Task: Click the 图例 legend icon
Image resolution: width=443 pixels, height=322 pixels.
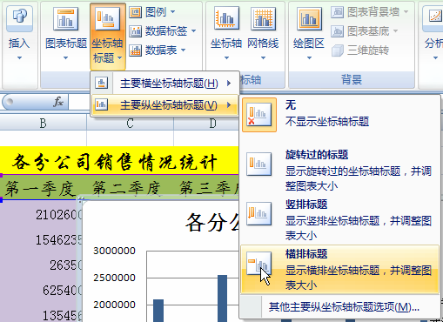Action: [135, 12]
